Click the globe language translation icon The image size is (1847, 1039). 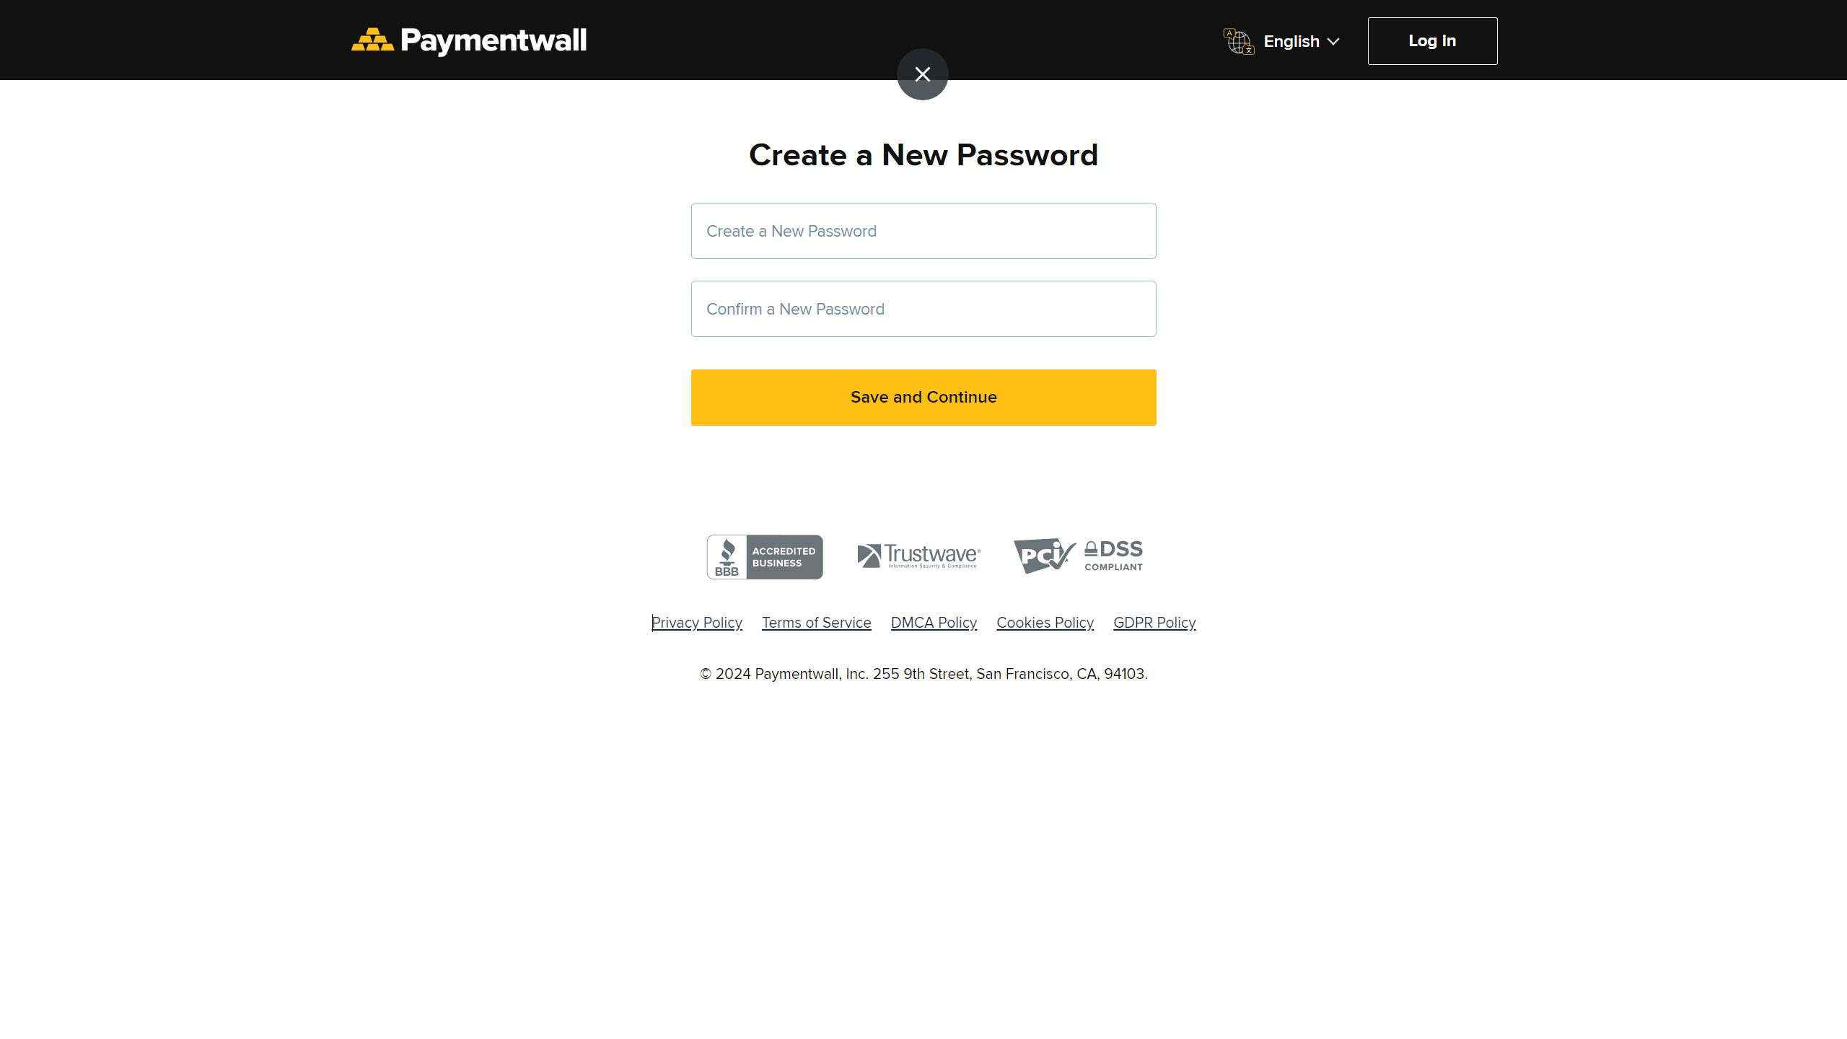[1238, 41]
